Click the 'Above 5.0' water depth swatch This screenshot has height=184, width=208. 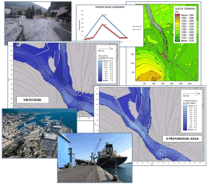pyautogui.click(x=185, y=106)
